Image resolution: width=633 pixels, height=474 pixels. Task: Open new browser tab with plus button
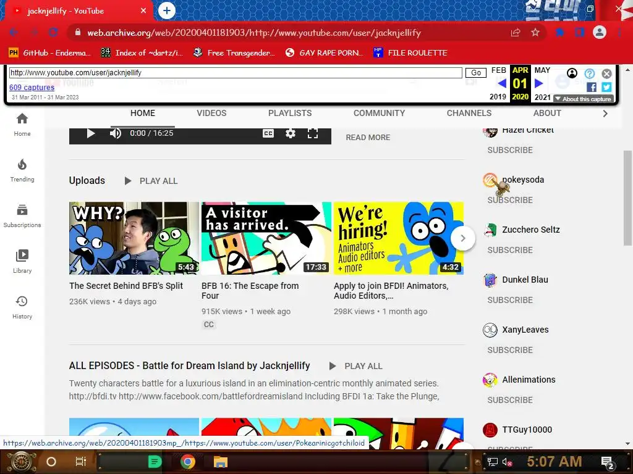point(167,11)
